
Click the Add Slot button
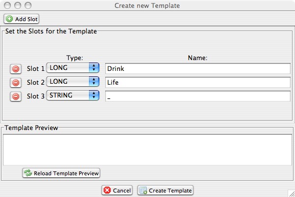tap(21, 19)
